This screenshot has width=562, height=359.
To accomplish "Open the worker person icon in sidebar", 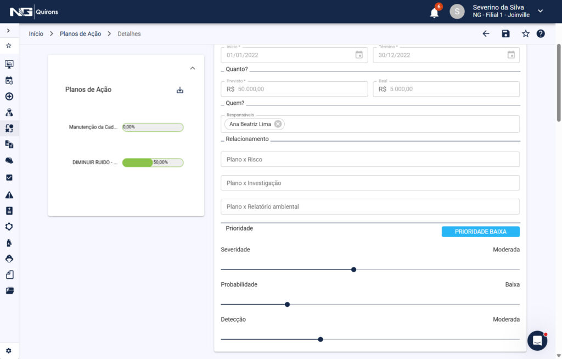I will point(9,113).
